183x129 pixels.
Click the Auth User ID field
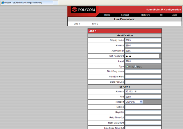[x=143, y=51]
